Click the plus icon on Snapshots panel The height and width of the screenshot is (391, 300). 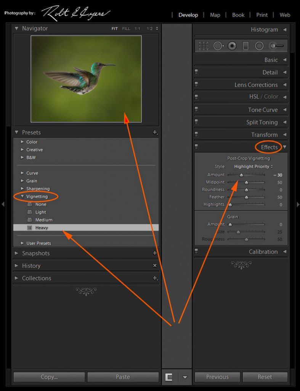(155, 253)
